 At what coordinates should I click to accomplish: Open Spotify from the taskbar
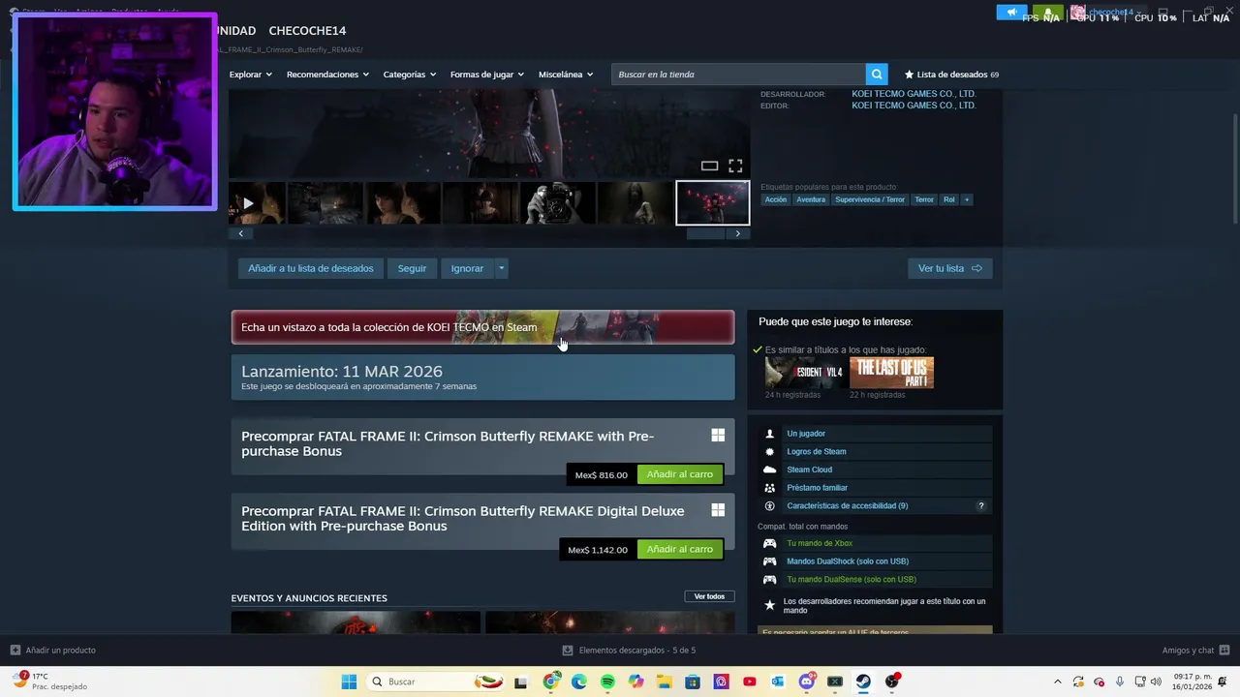click(607, 682)
